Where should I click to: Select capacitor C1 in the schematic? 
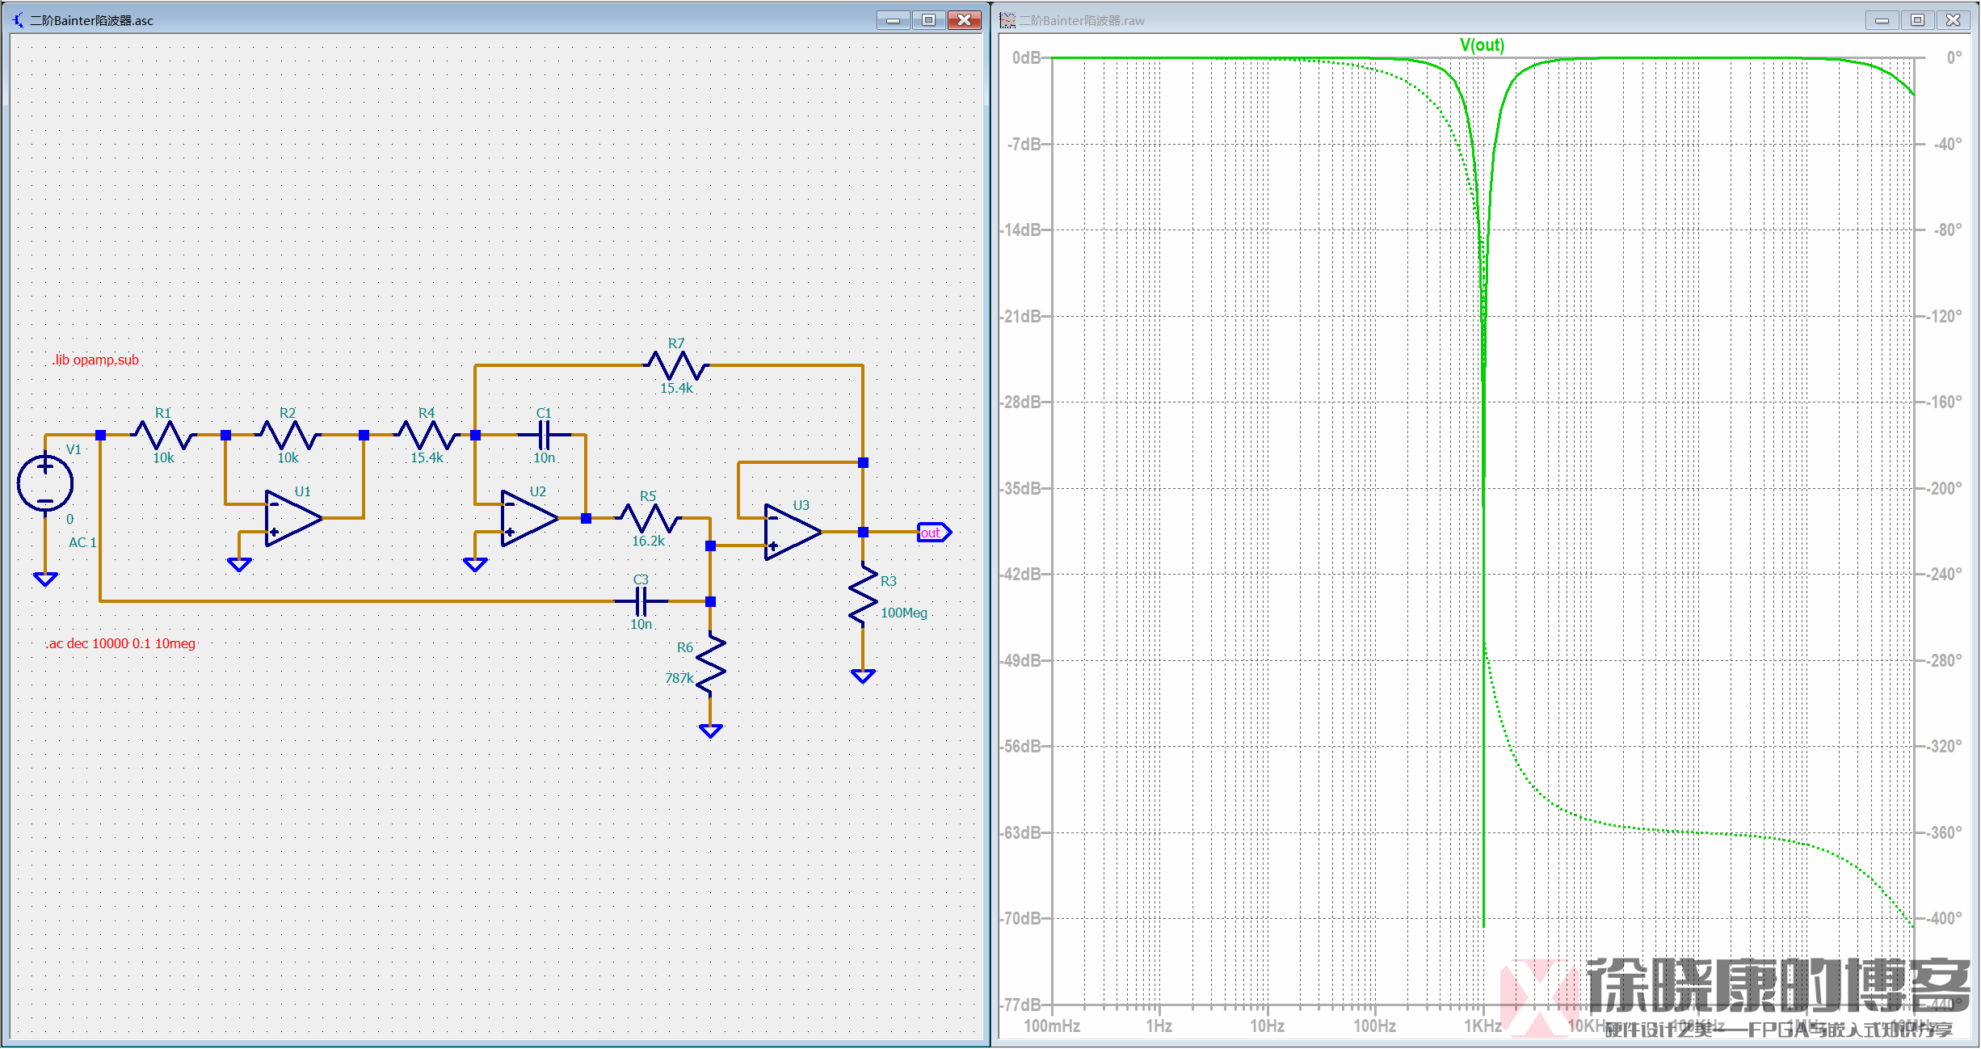(545, 435)
